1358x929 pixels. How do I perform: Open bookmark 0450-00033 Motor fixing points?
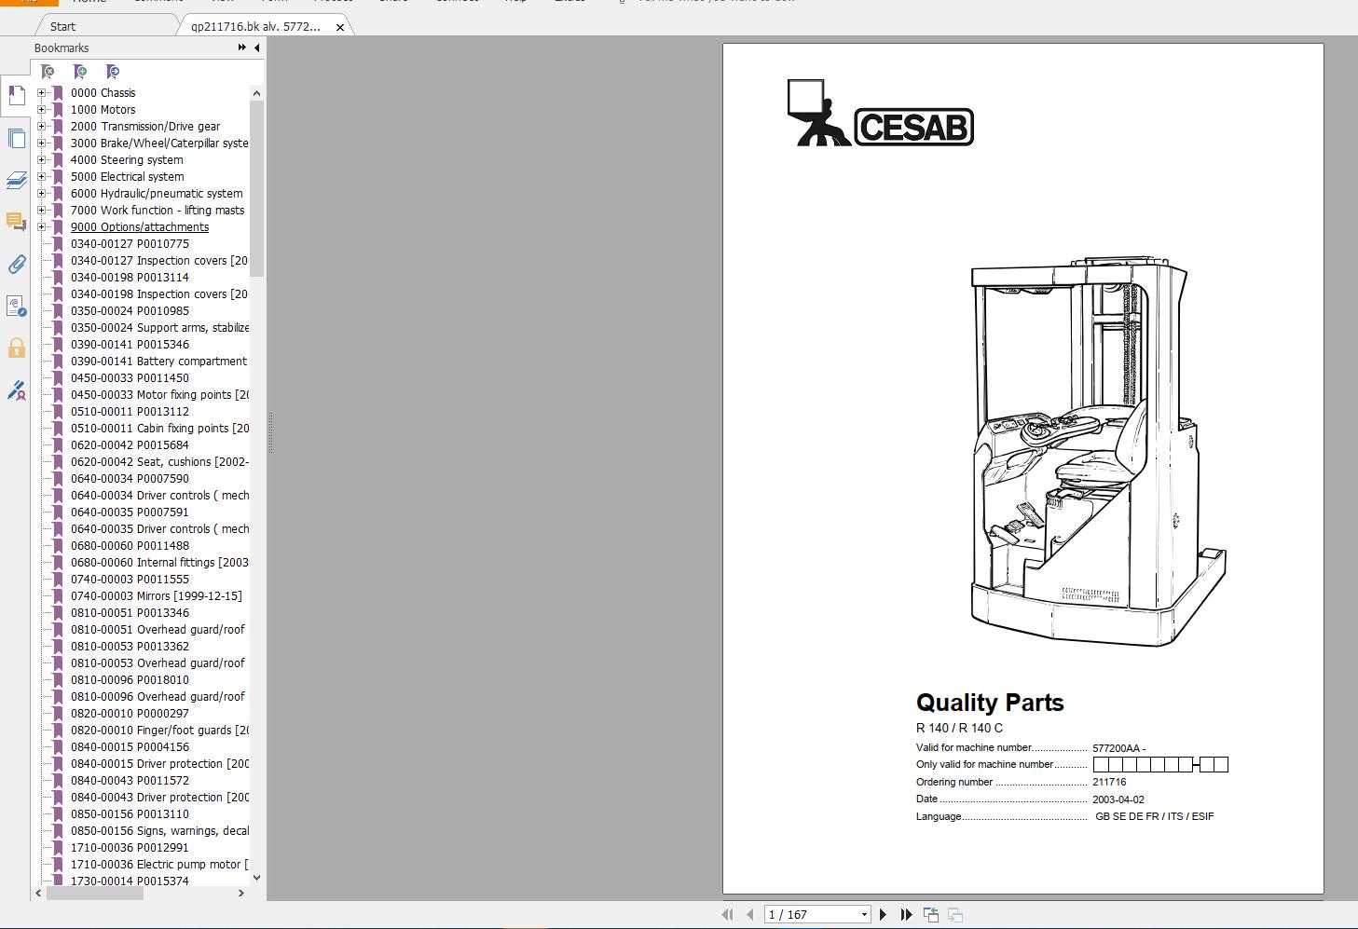pos(159,395)
